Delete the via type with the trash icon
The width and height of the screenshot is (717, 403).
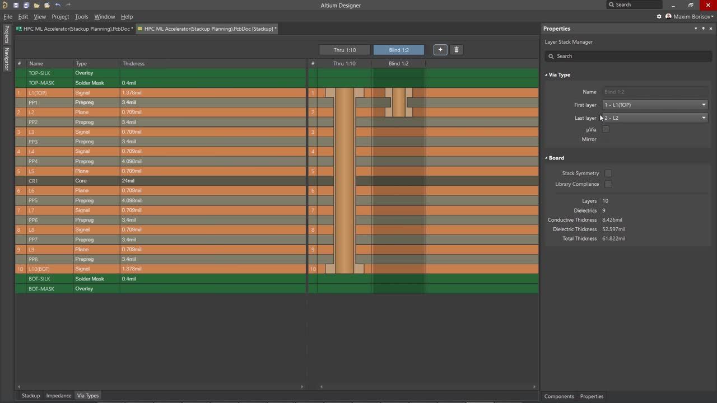coord(456,50)
